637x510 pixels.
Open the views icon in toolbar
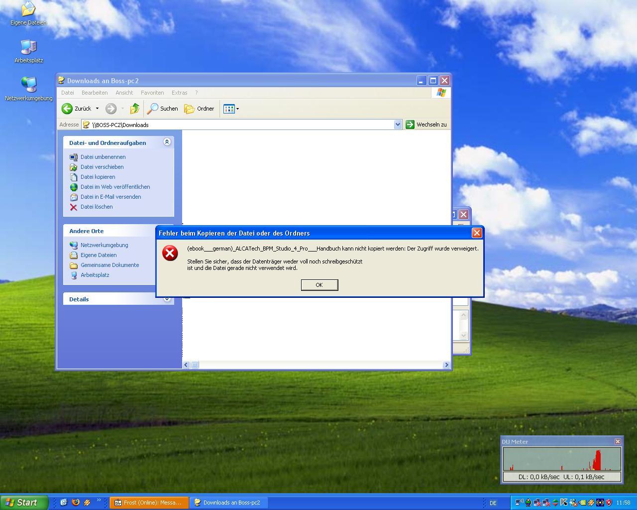(229, 109)
